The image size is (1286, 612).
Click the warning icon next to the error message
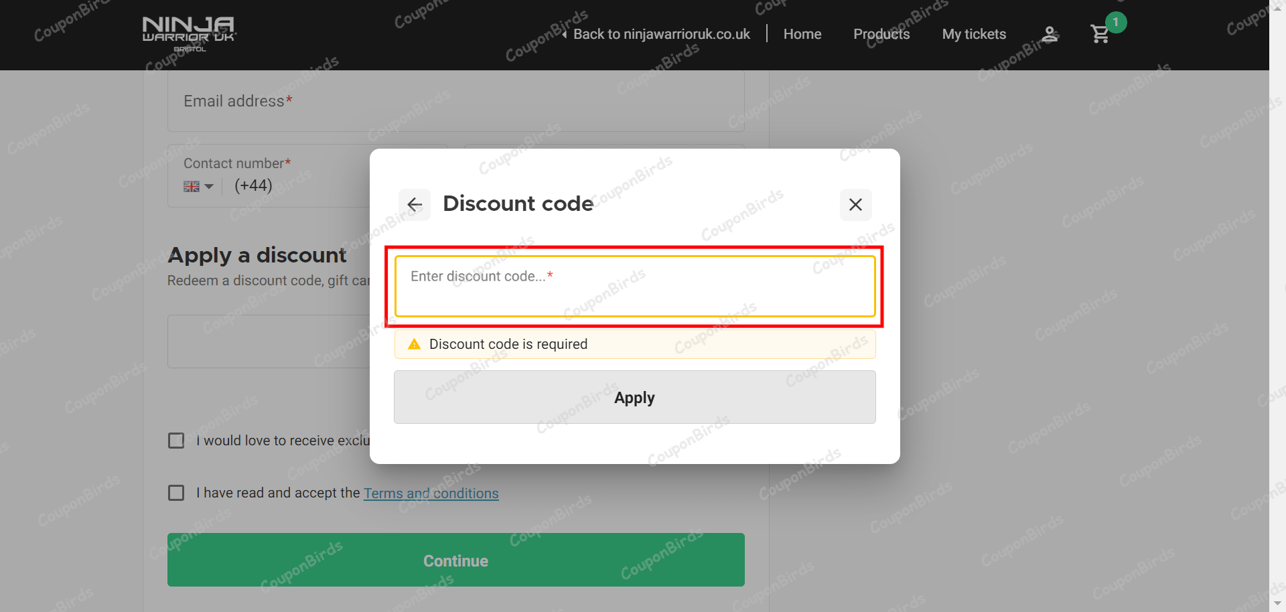pyautogui.click(x=414, y=343)
